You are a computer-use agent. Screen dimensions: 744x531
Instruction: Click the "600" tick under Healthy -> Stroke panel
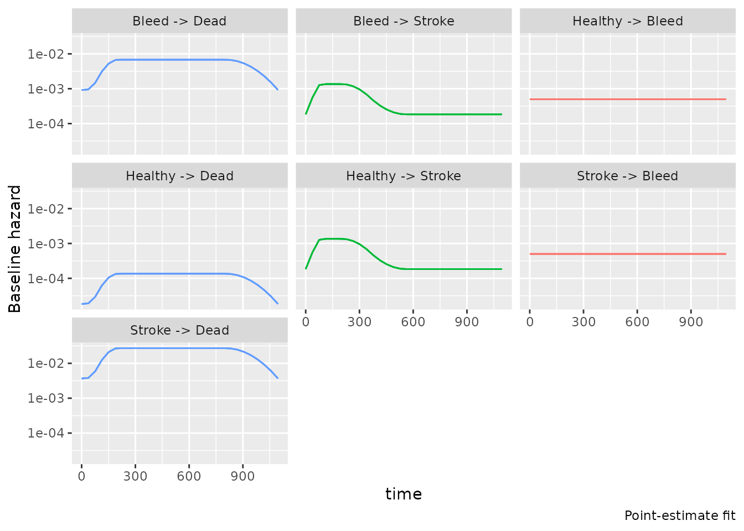click(413, 322)
